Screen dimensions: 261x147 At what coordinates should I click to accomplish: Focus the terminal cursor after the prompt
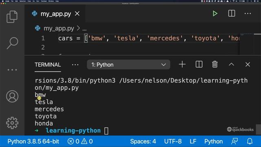tap(106, 131)
